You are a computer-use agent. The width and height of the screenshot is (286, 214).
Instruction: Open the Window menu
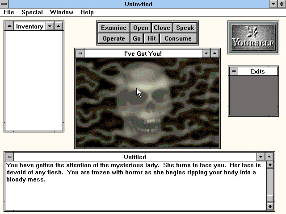click(x=62, y=12)
